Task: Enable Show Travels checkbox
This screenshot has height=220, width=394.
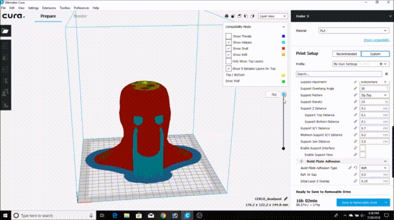Action: click(228, 36)
